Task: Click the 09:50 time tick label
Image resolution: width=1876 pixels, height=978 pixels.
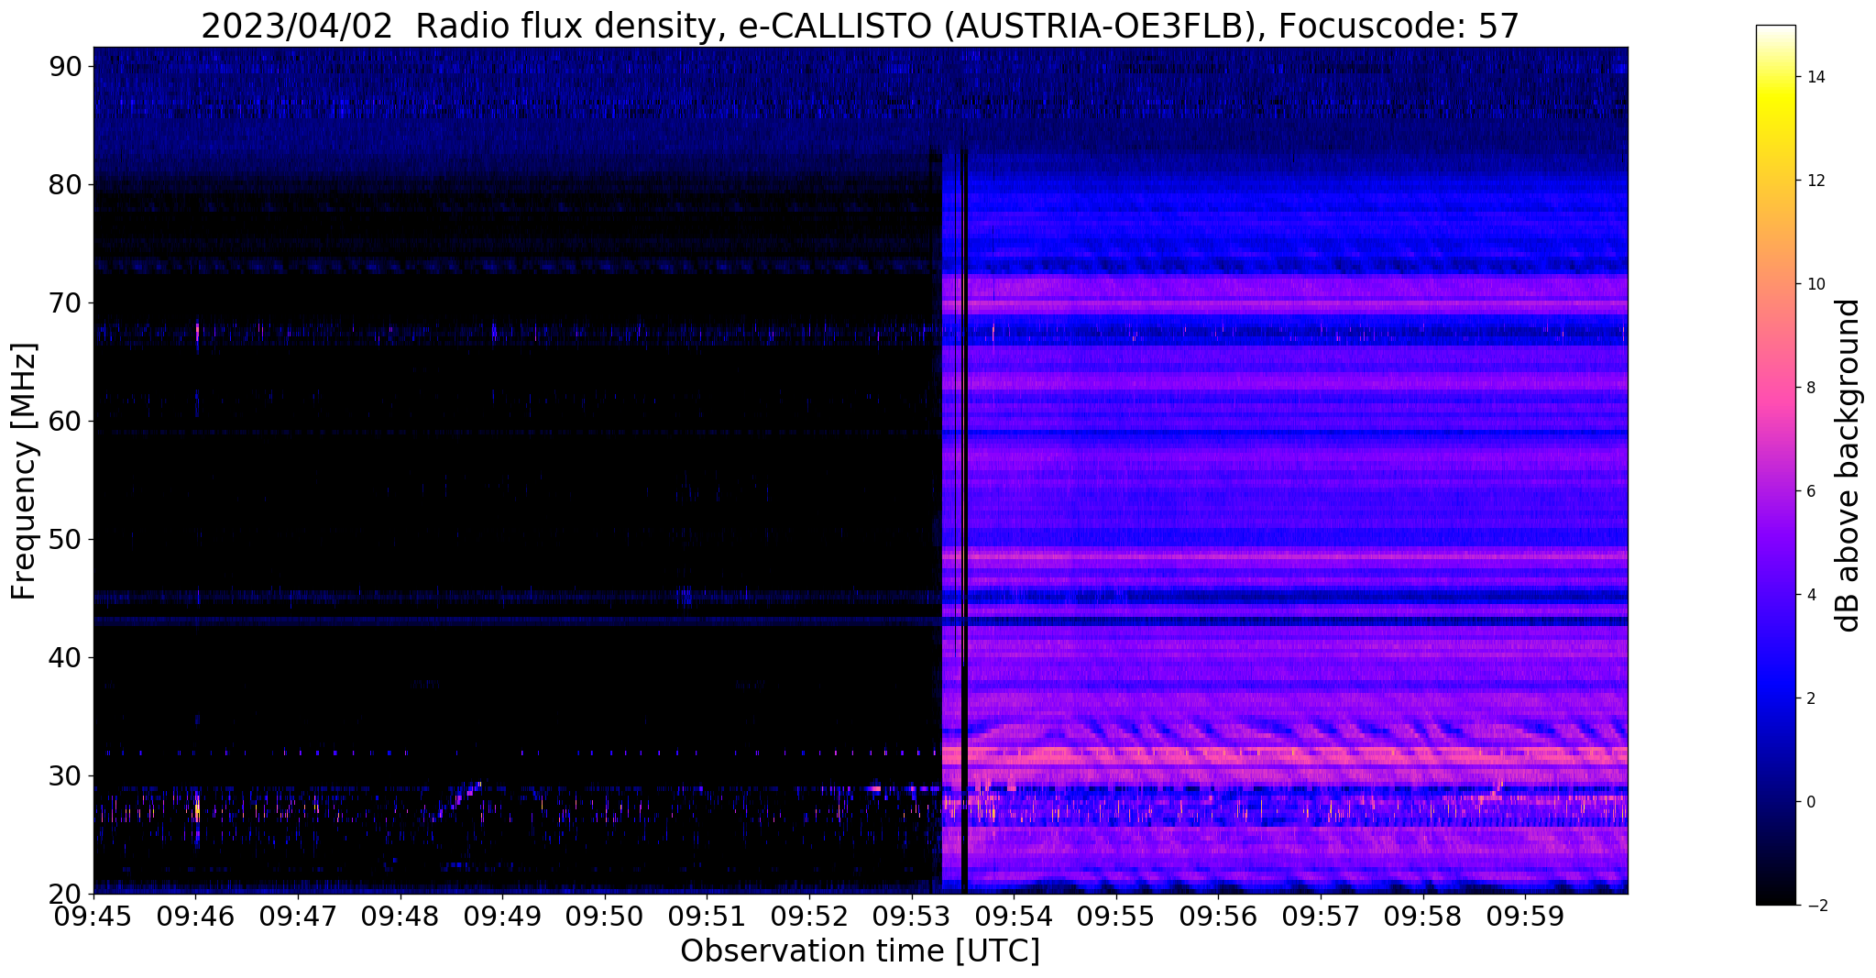Action: pyautogui.click(x=605, y=916)
